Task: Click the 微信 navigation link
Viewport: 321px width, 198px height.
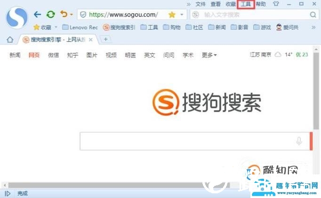Action: click(x=54, y=55)
